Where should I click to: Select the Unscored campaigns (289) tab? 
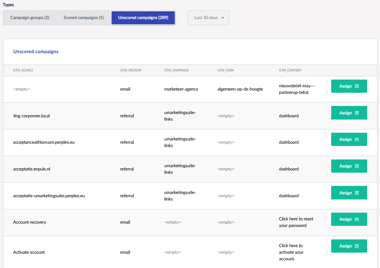coord(143,18)
